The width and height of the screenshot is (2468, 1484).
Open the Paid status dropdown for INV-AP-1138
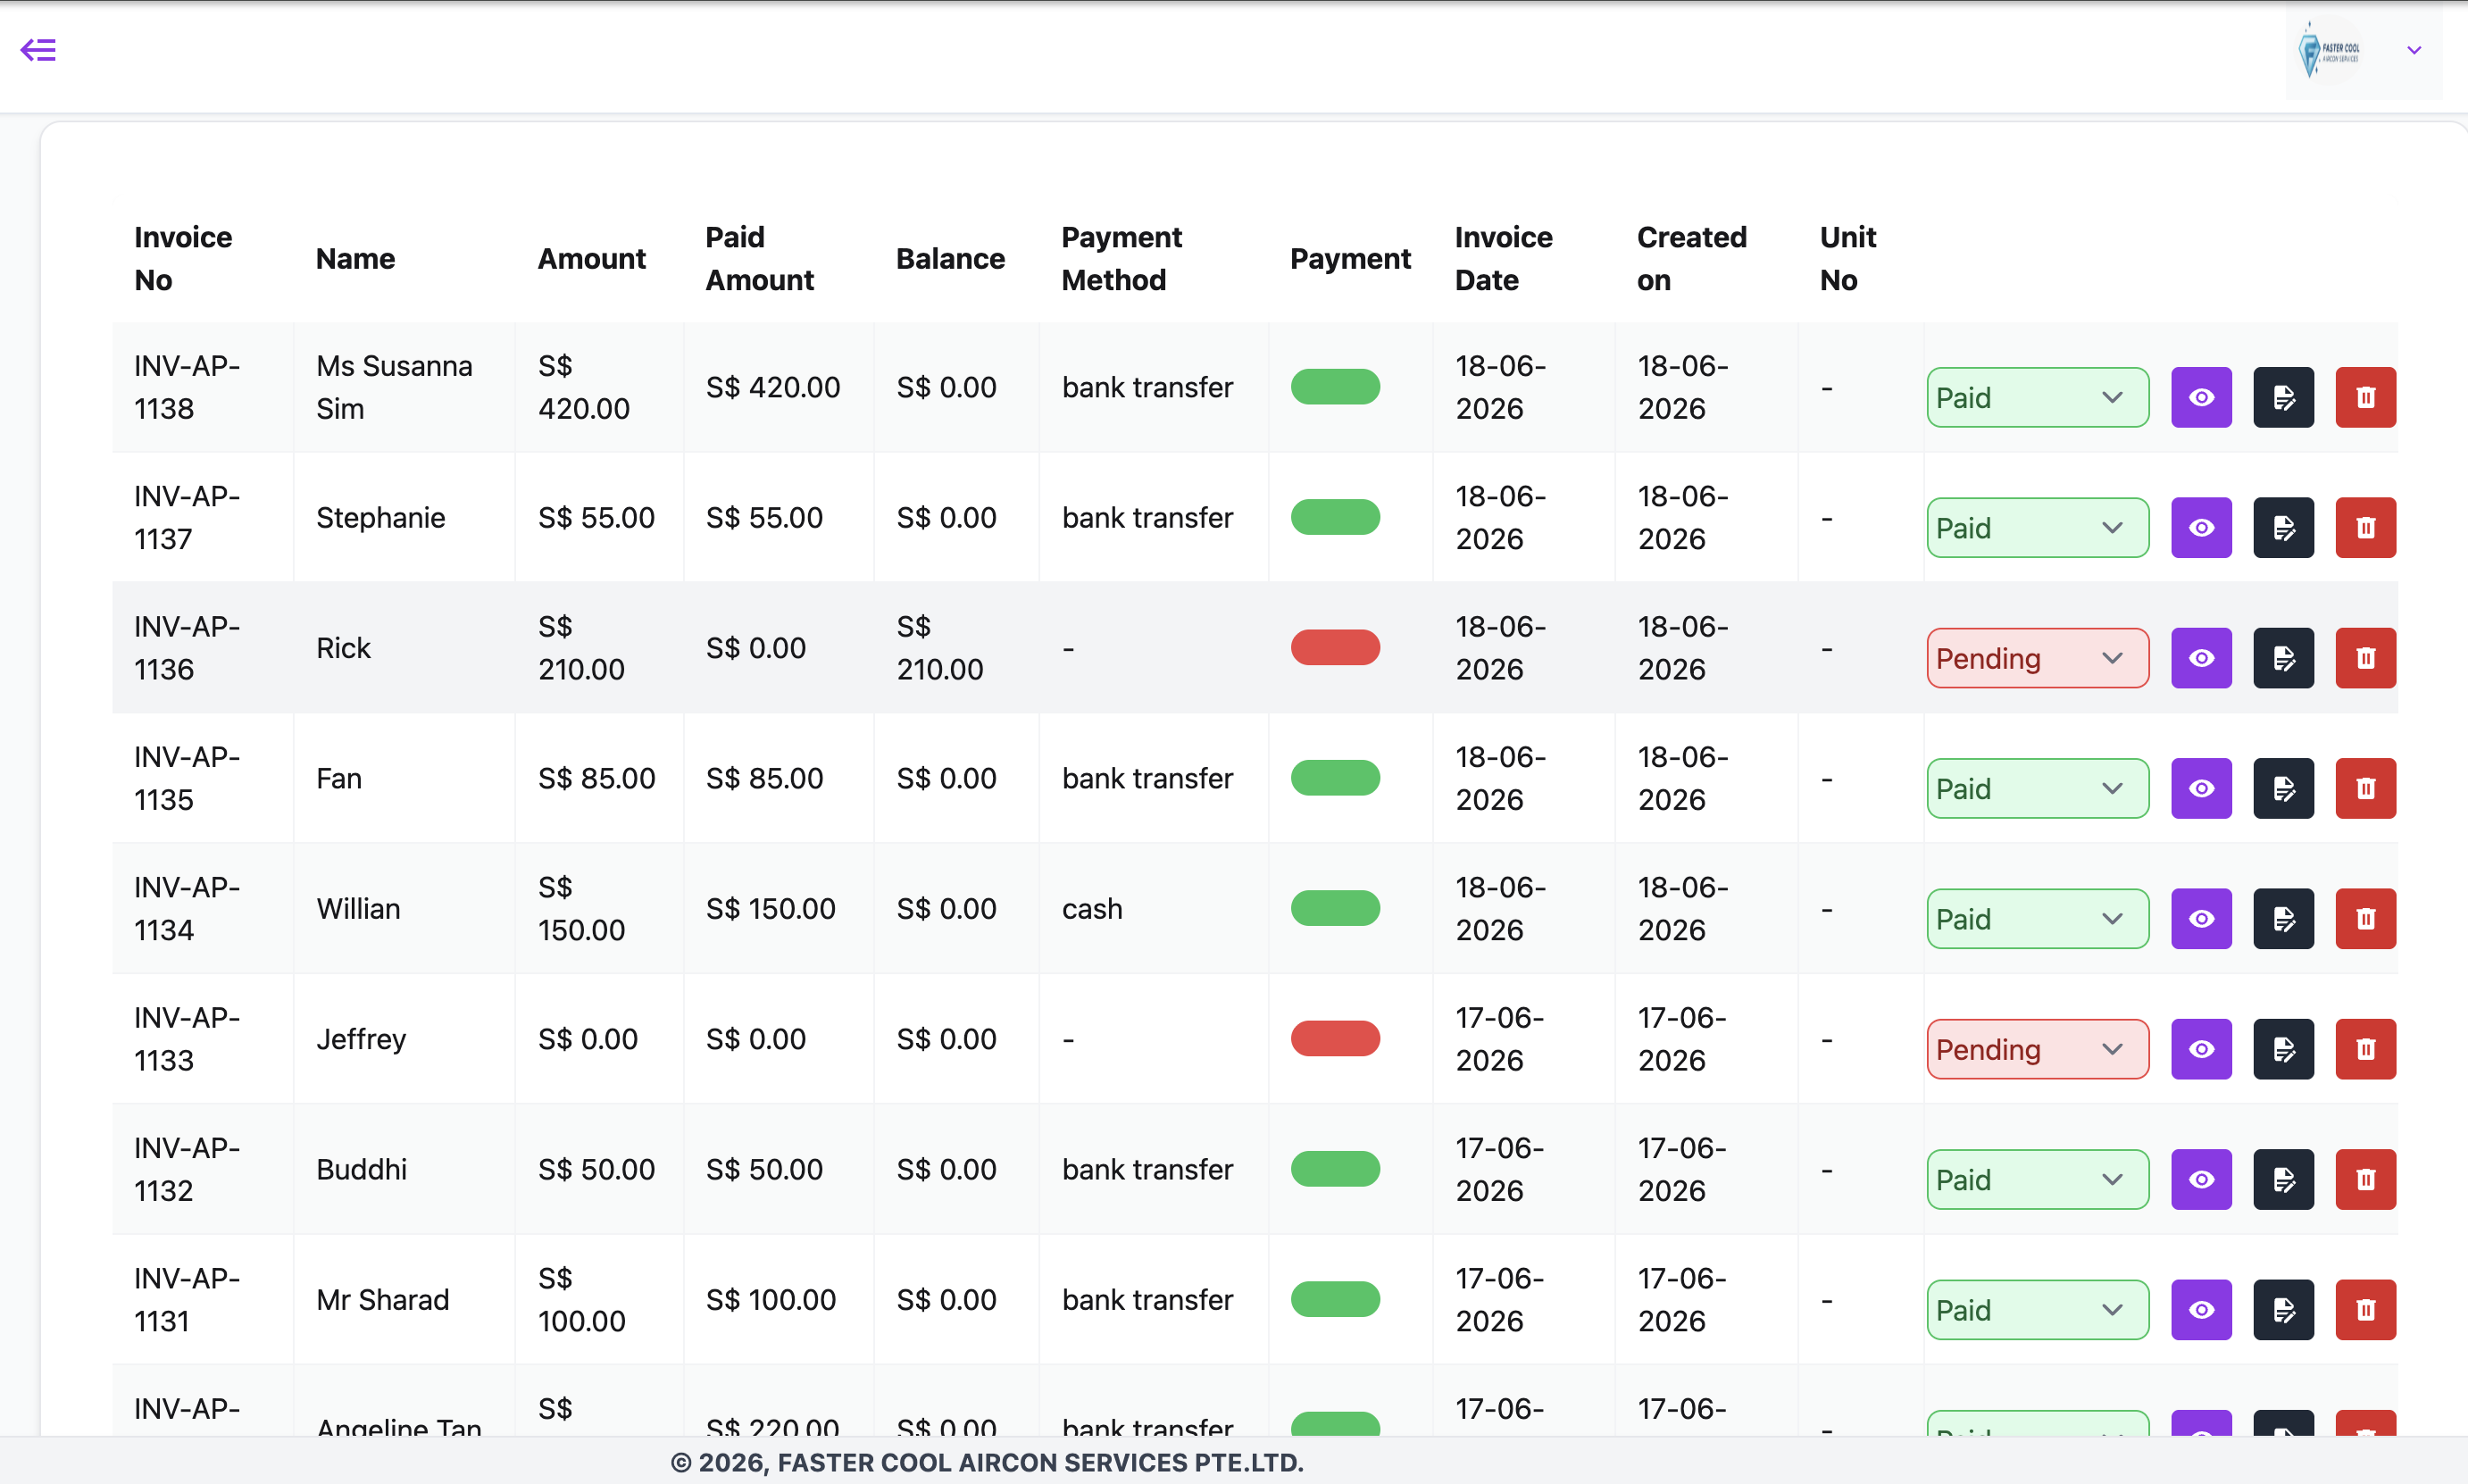tap(2037, 397)
